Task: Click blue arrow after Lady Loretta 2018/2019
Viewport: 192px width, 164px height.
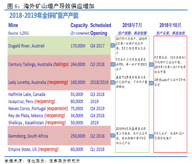Action: click(113, 82)
